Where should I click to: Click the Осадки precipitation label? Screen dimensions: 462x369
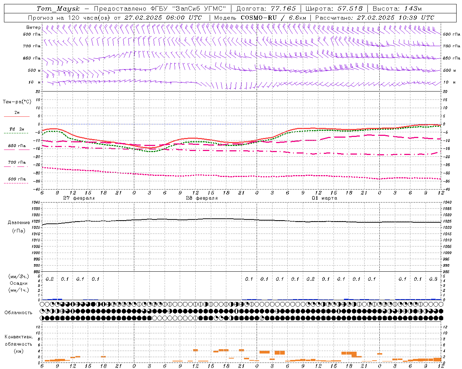pos(19,283)
